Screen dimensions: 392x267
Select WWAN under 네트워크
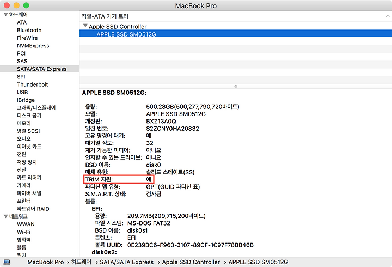coord(26,224)
